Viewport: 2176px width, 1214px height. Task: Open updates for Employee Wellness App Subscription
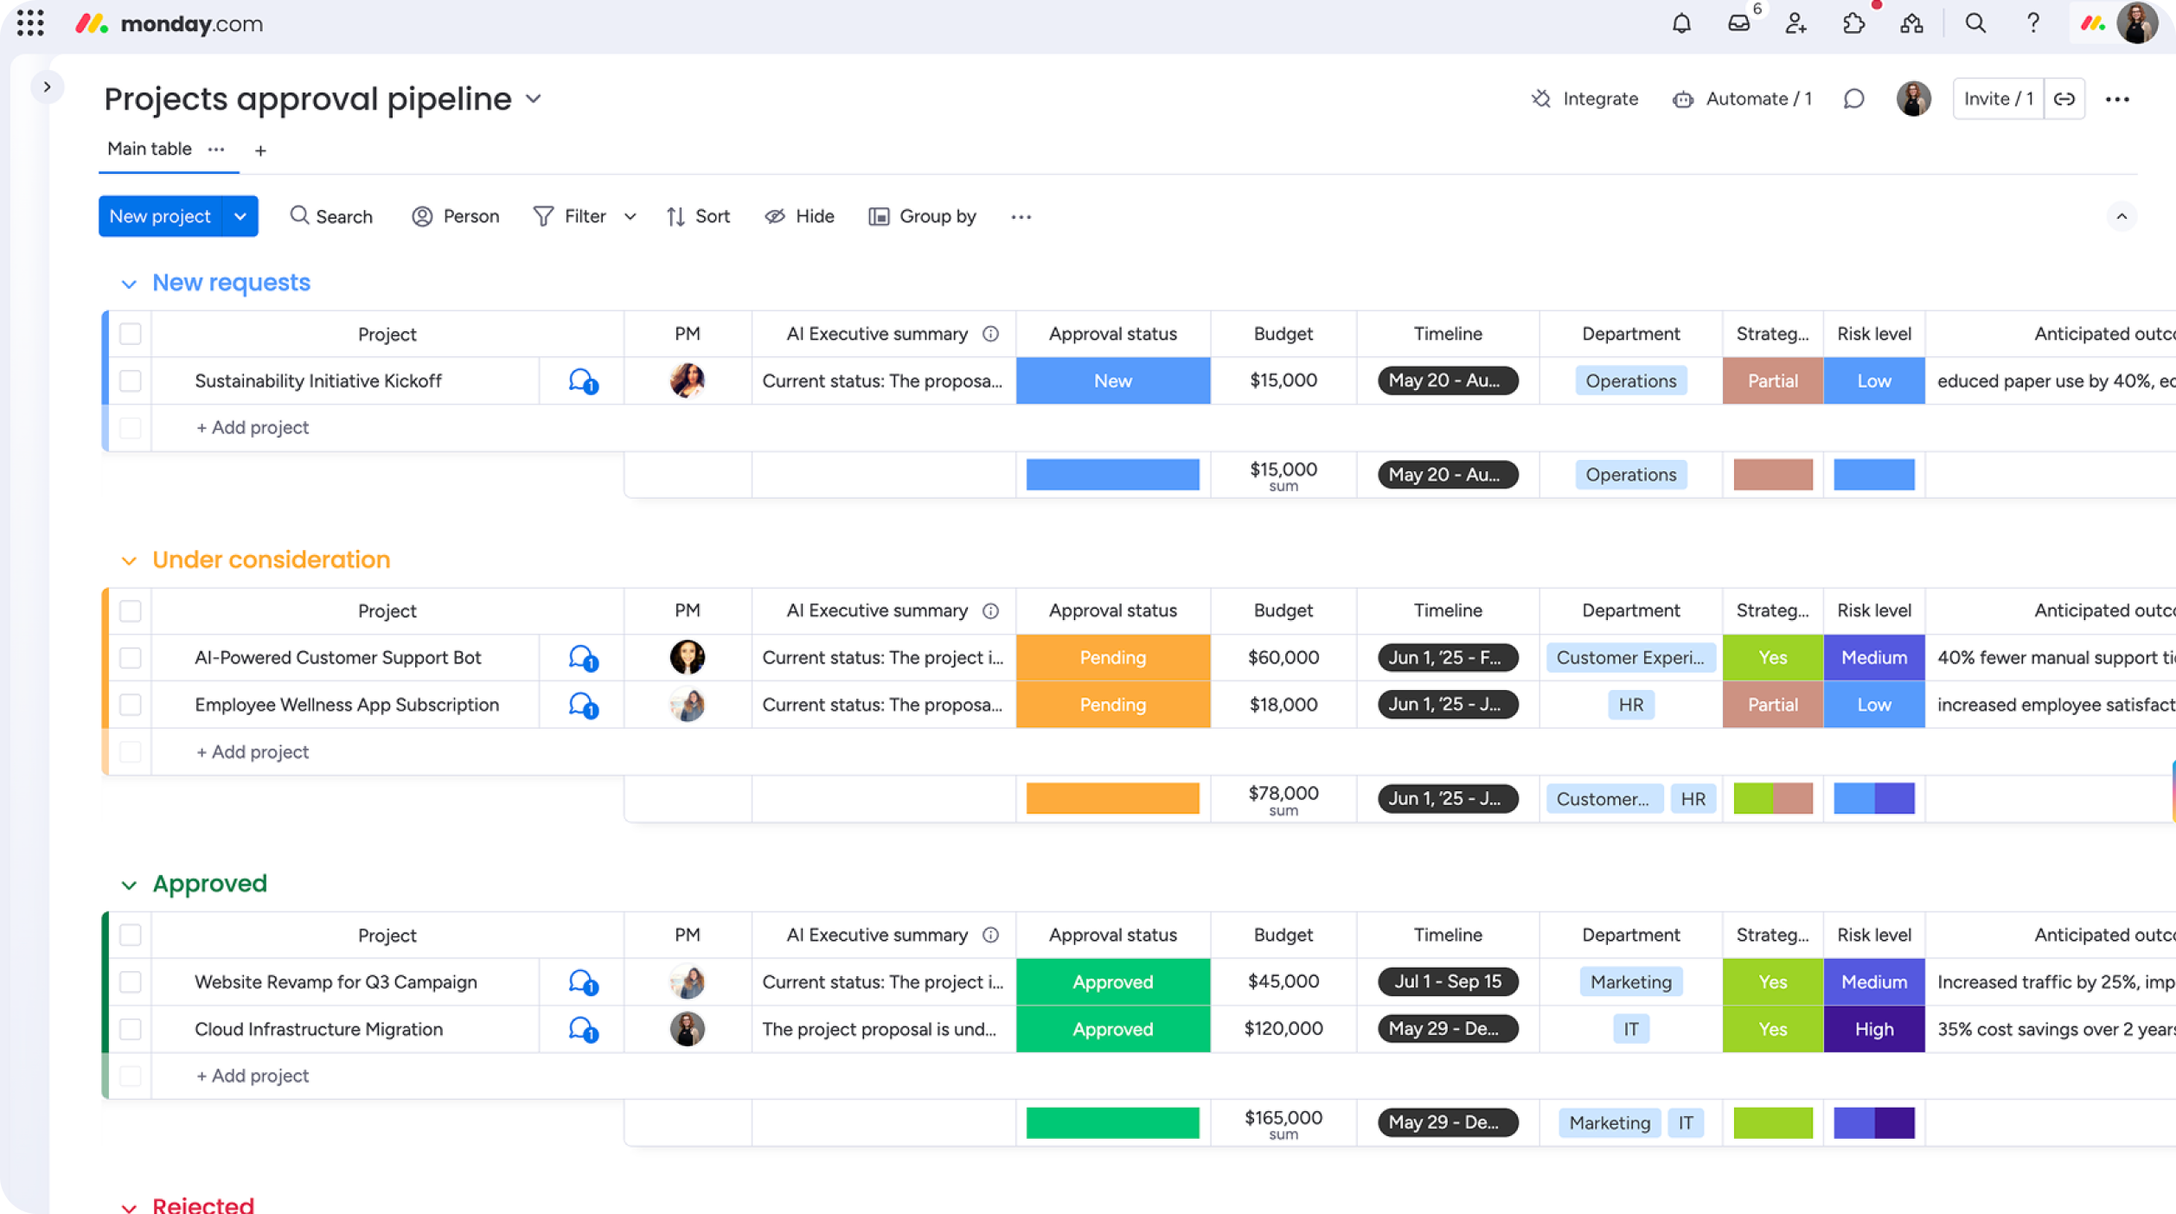click(x=583, y=706)
